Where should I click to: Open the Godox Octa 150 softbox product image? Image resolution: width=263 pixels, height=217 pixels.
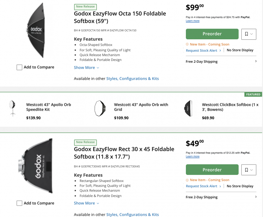36,32
